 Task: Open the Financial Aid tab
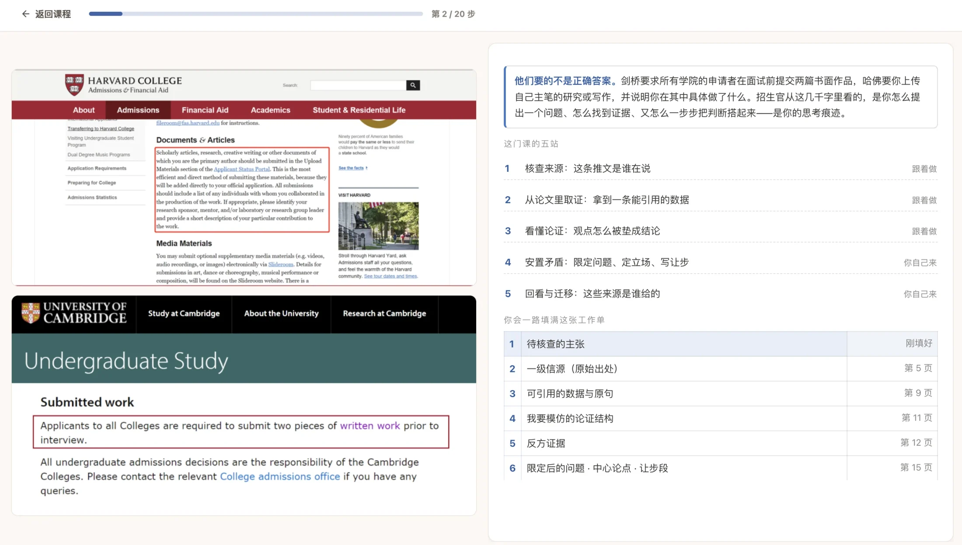(205, 110)
